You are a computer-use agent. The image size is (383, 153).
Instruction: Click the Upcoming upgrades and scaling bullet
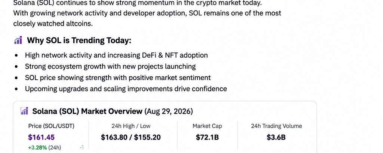click(126, 89)
